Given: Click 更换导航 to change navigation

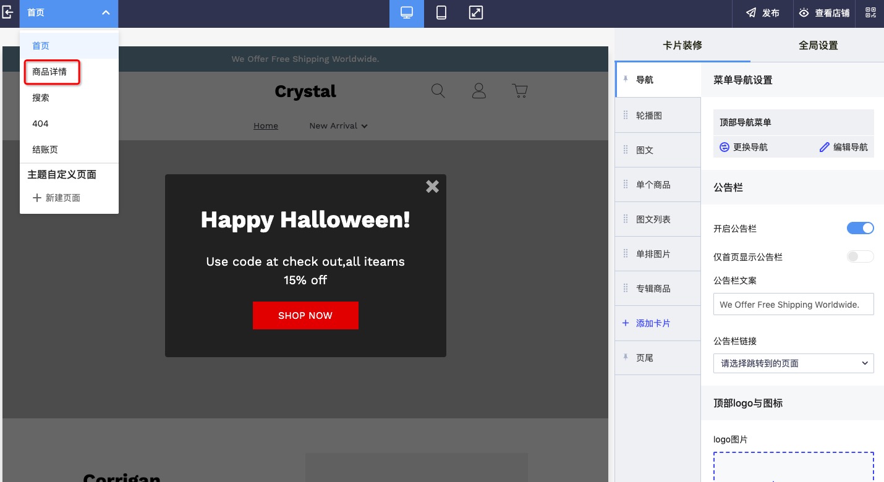Looking at the screenshot, I should click(744, 147).
